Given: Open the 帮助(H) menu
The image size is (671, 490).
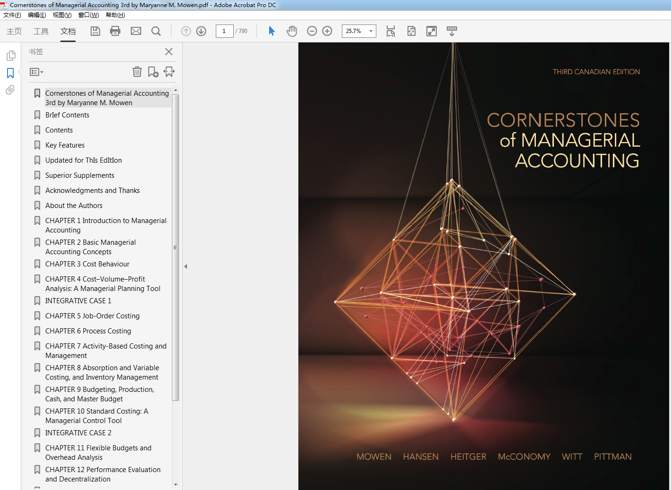Looking at the screenshot, I should pos(115,15).
